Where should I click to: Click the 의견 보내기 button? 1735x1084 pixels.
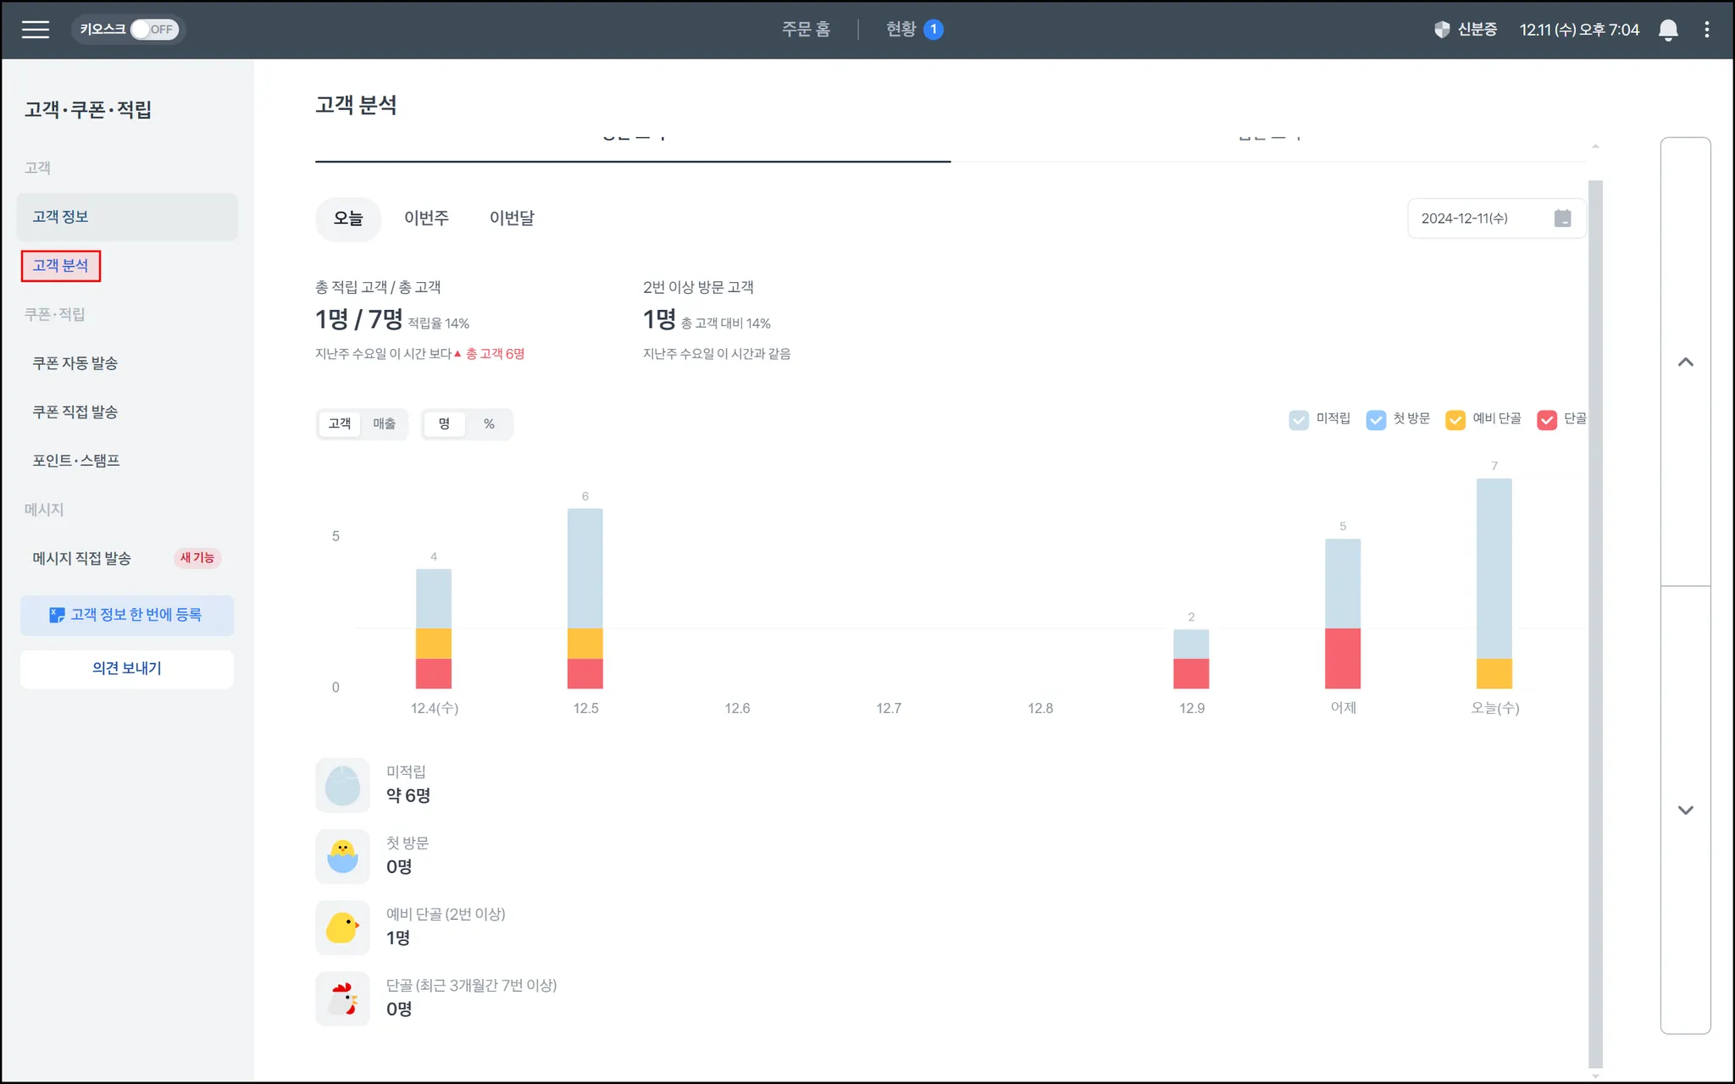(127, 668)
